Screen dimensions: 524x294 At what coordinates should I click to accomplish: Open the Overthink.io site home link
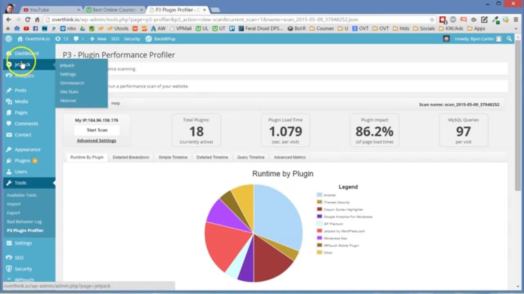(34, 39)
